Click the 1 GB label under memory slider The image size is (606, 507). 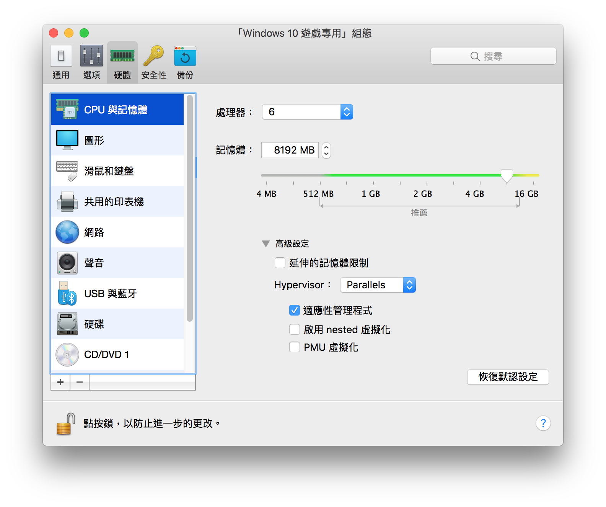pyautogui.click(x=371, y=194)
